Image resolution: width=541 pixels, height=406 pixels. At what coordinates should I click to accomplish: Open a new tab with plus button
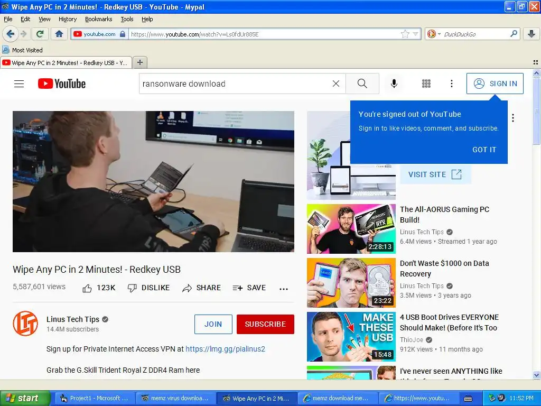point(139,62)
